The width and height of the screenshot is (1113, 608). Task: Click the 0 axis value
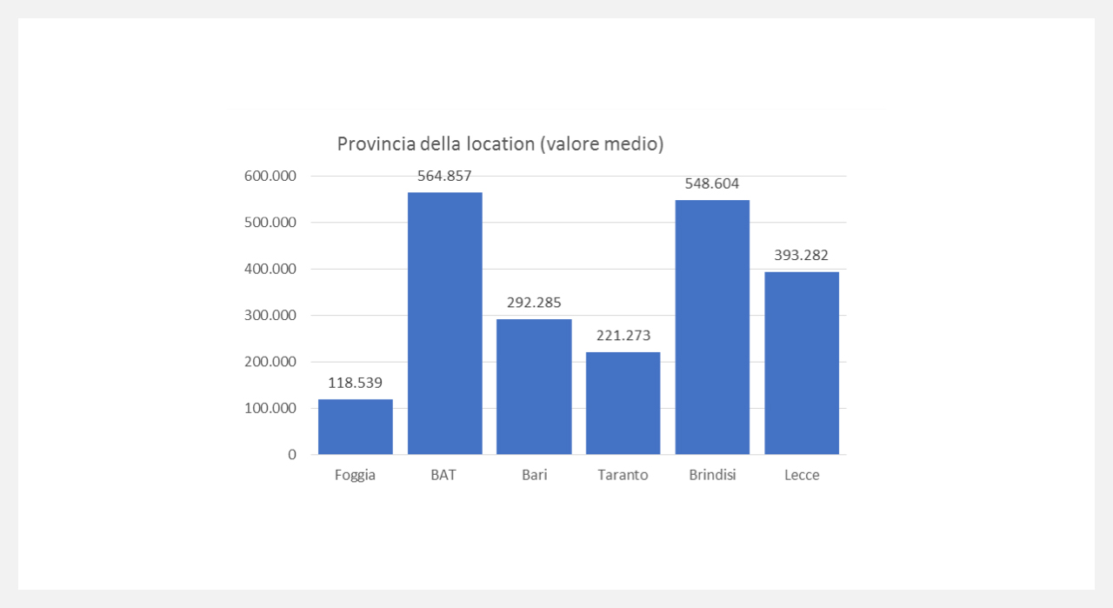[292, 455]
